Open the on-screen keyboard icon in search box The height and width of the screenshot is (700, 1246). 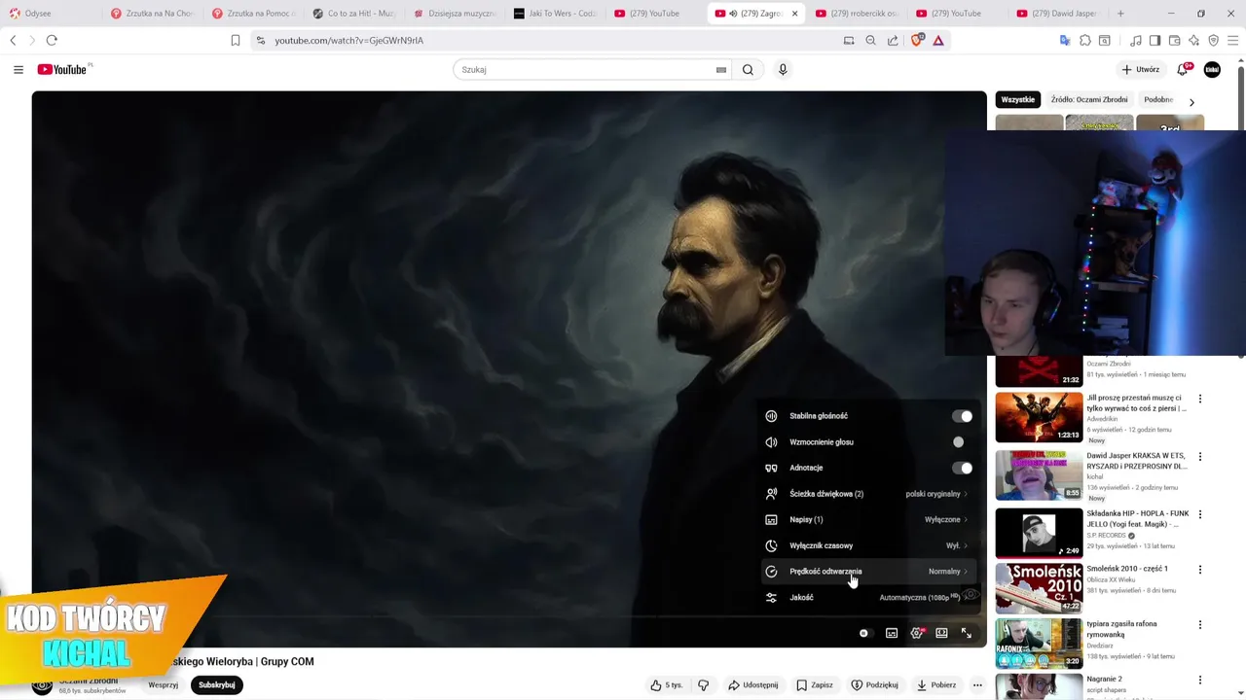click(x=721, y=69)
